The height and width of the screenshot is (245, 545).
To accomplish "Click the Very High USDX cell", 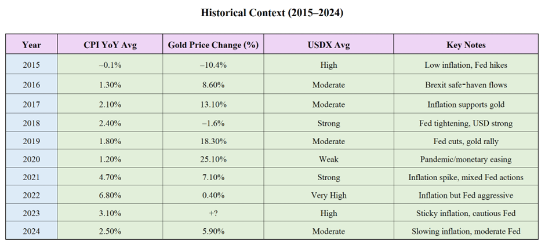I will (x=329, y=195).
